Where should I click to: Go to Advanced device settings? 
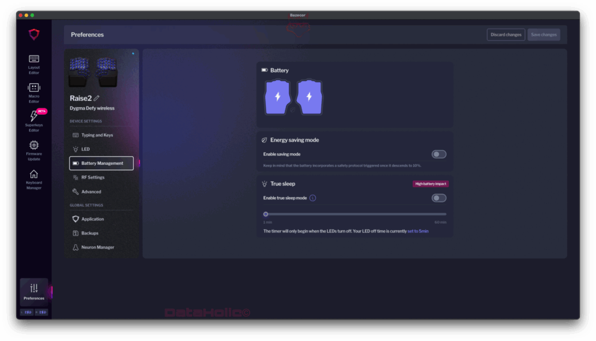coord(91,192)
